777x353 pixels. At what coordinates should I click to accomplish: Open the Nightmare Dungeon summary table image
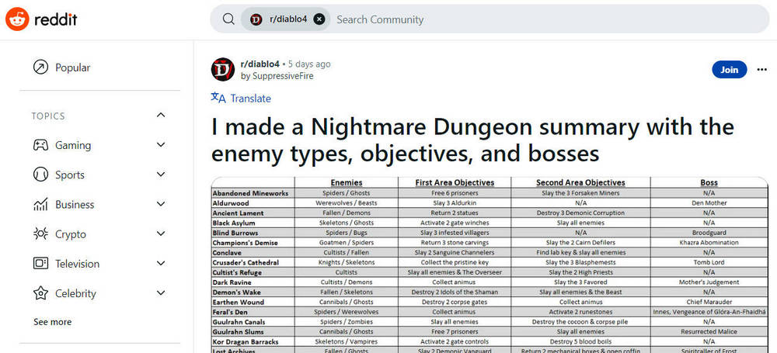click(x=490, y=264)
